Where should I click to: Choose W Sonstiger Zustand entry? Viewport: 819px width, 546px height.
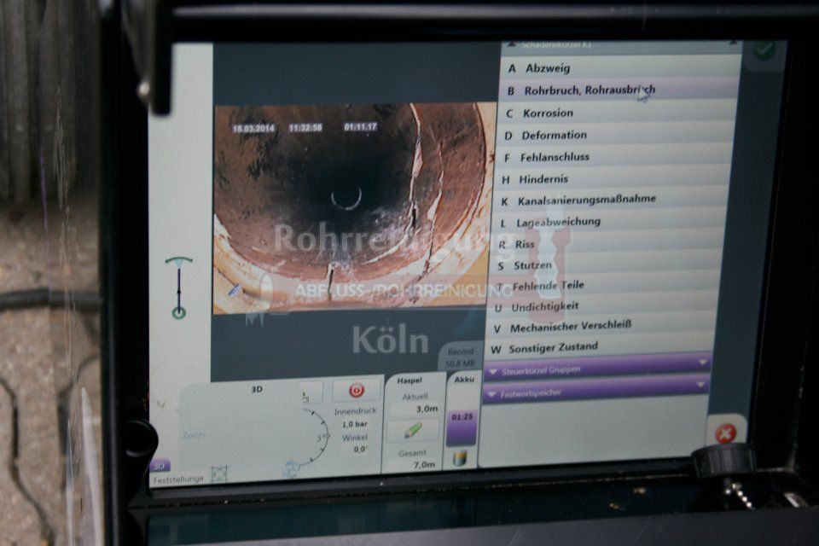point(599,347)
